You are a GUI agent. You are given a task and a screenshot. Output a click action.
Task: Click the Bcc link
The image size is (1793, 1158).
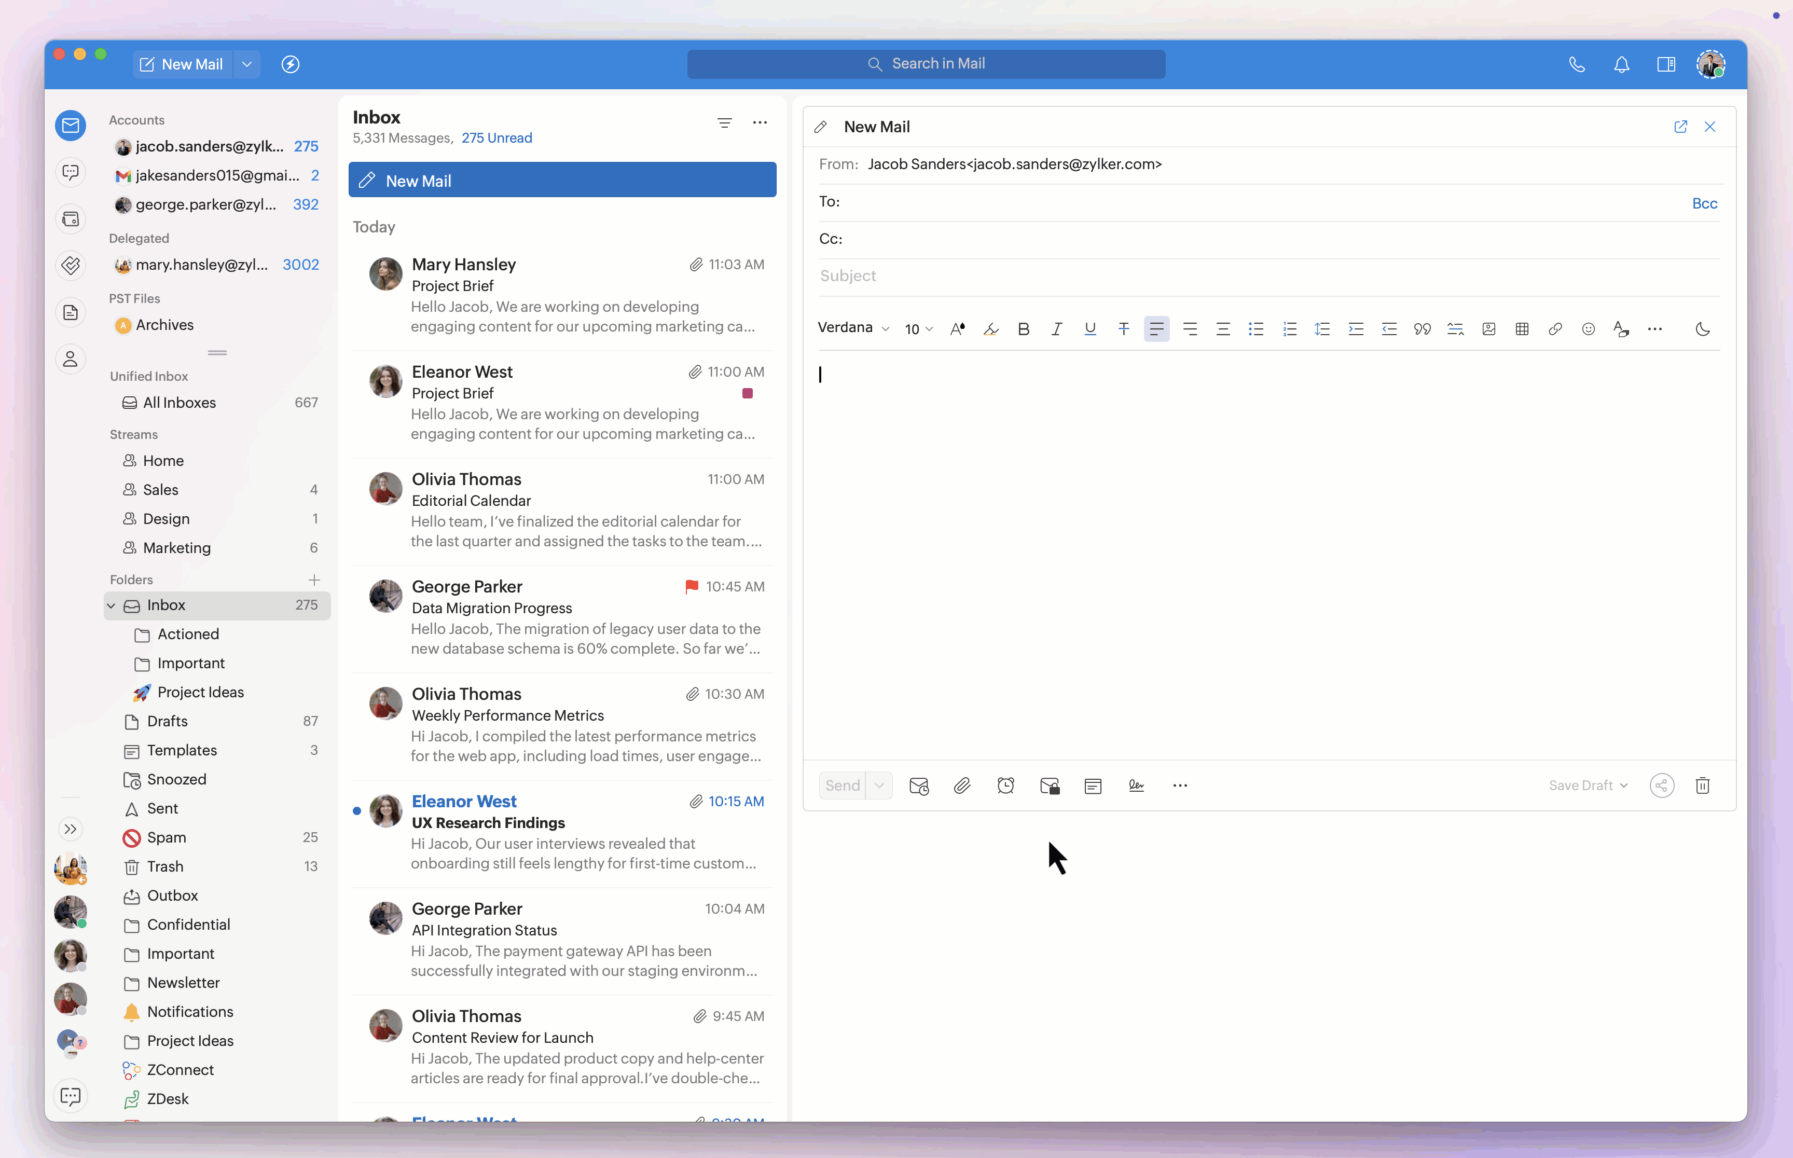1704,203
